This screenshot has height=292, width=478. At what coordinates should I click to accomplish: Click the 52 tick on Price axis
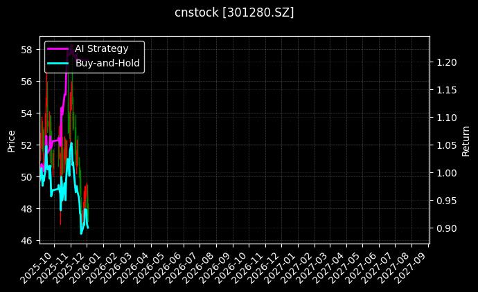26,145
